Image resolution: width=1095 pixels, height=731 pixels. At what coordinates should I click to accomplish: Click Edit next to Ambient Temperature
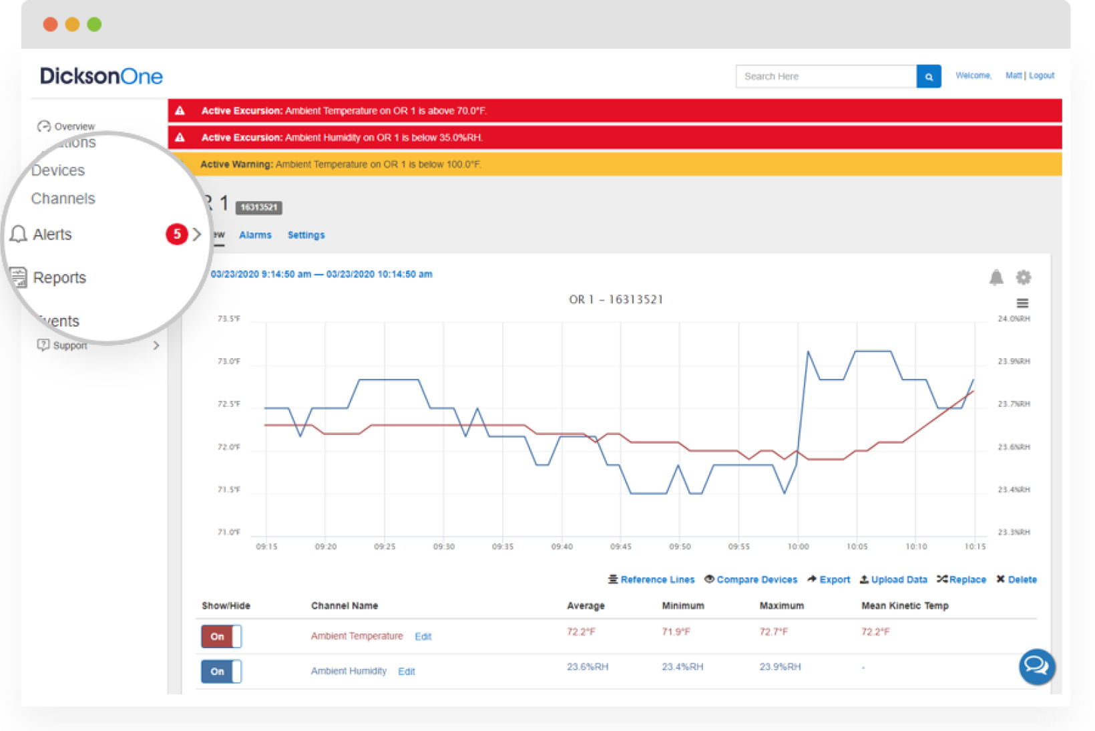point(423,637)
